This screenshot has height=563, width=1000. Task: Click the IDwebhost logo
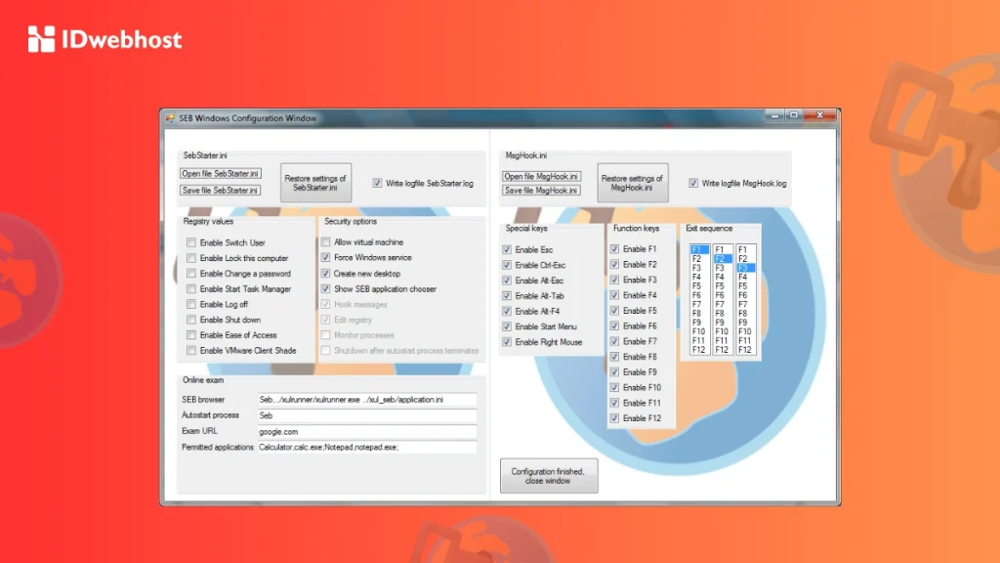[x=105, y=39]
